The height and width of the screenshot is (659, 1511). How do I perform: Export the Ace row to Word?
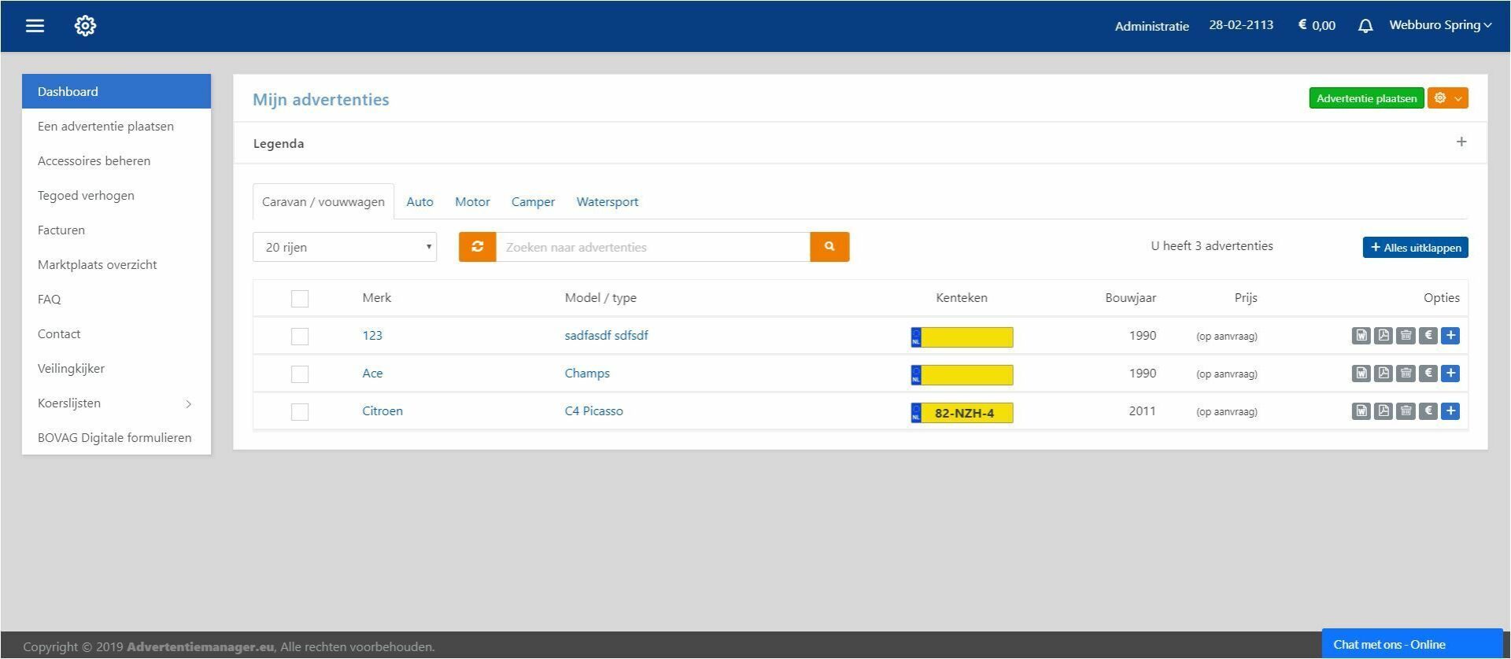click(x=1361, y=374)
